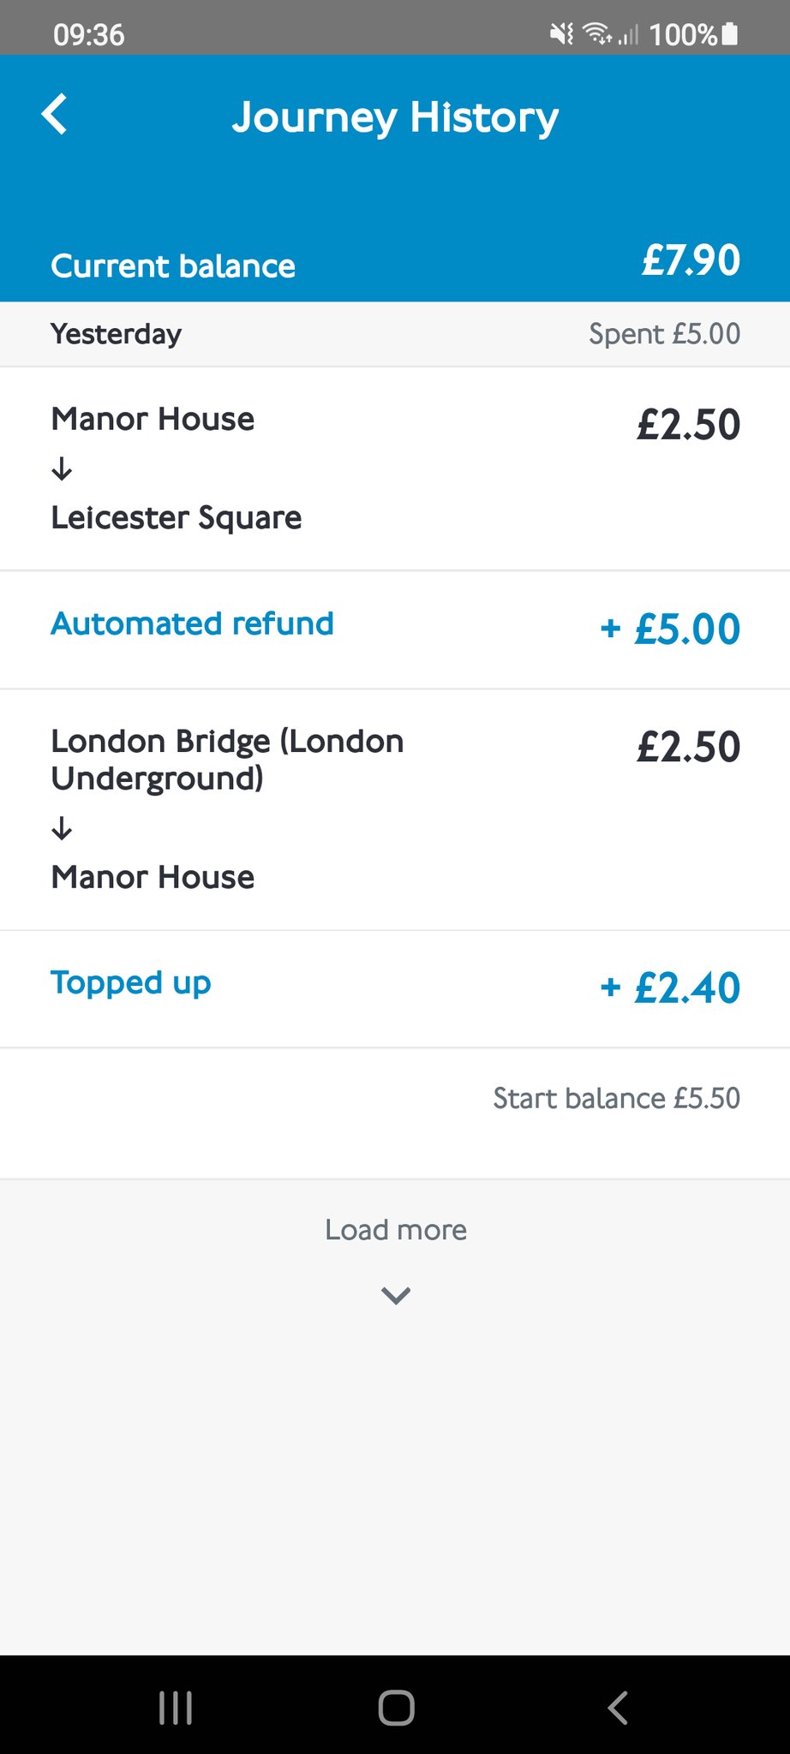This screenshot has width=790, height=1754.
Task: Tap the battery icon in the status bar
Action: pyautogui.click(x=729, y=34)
